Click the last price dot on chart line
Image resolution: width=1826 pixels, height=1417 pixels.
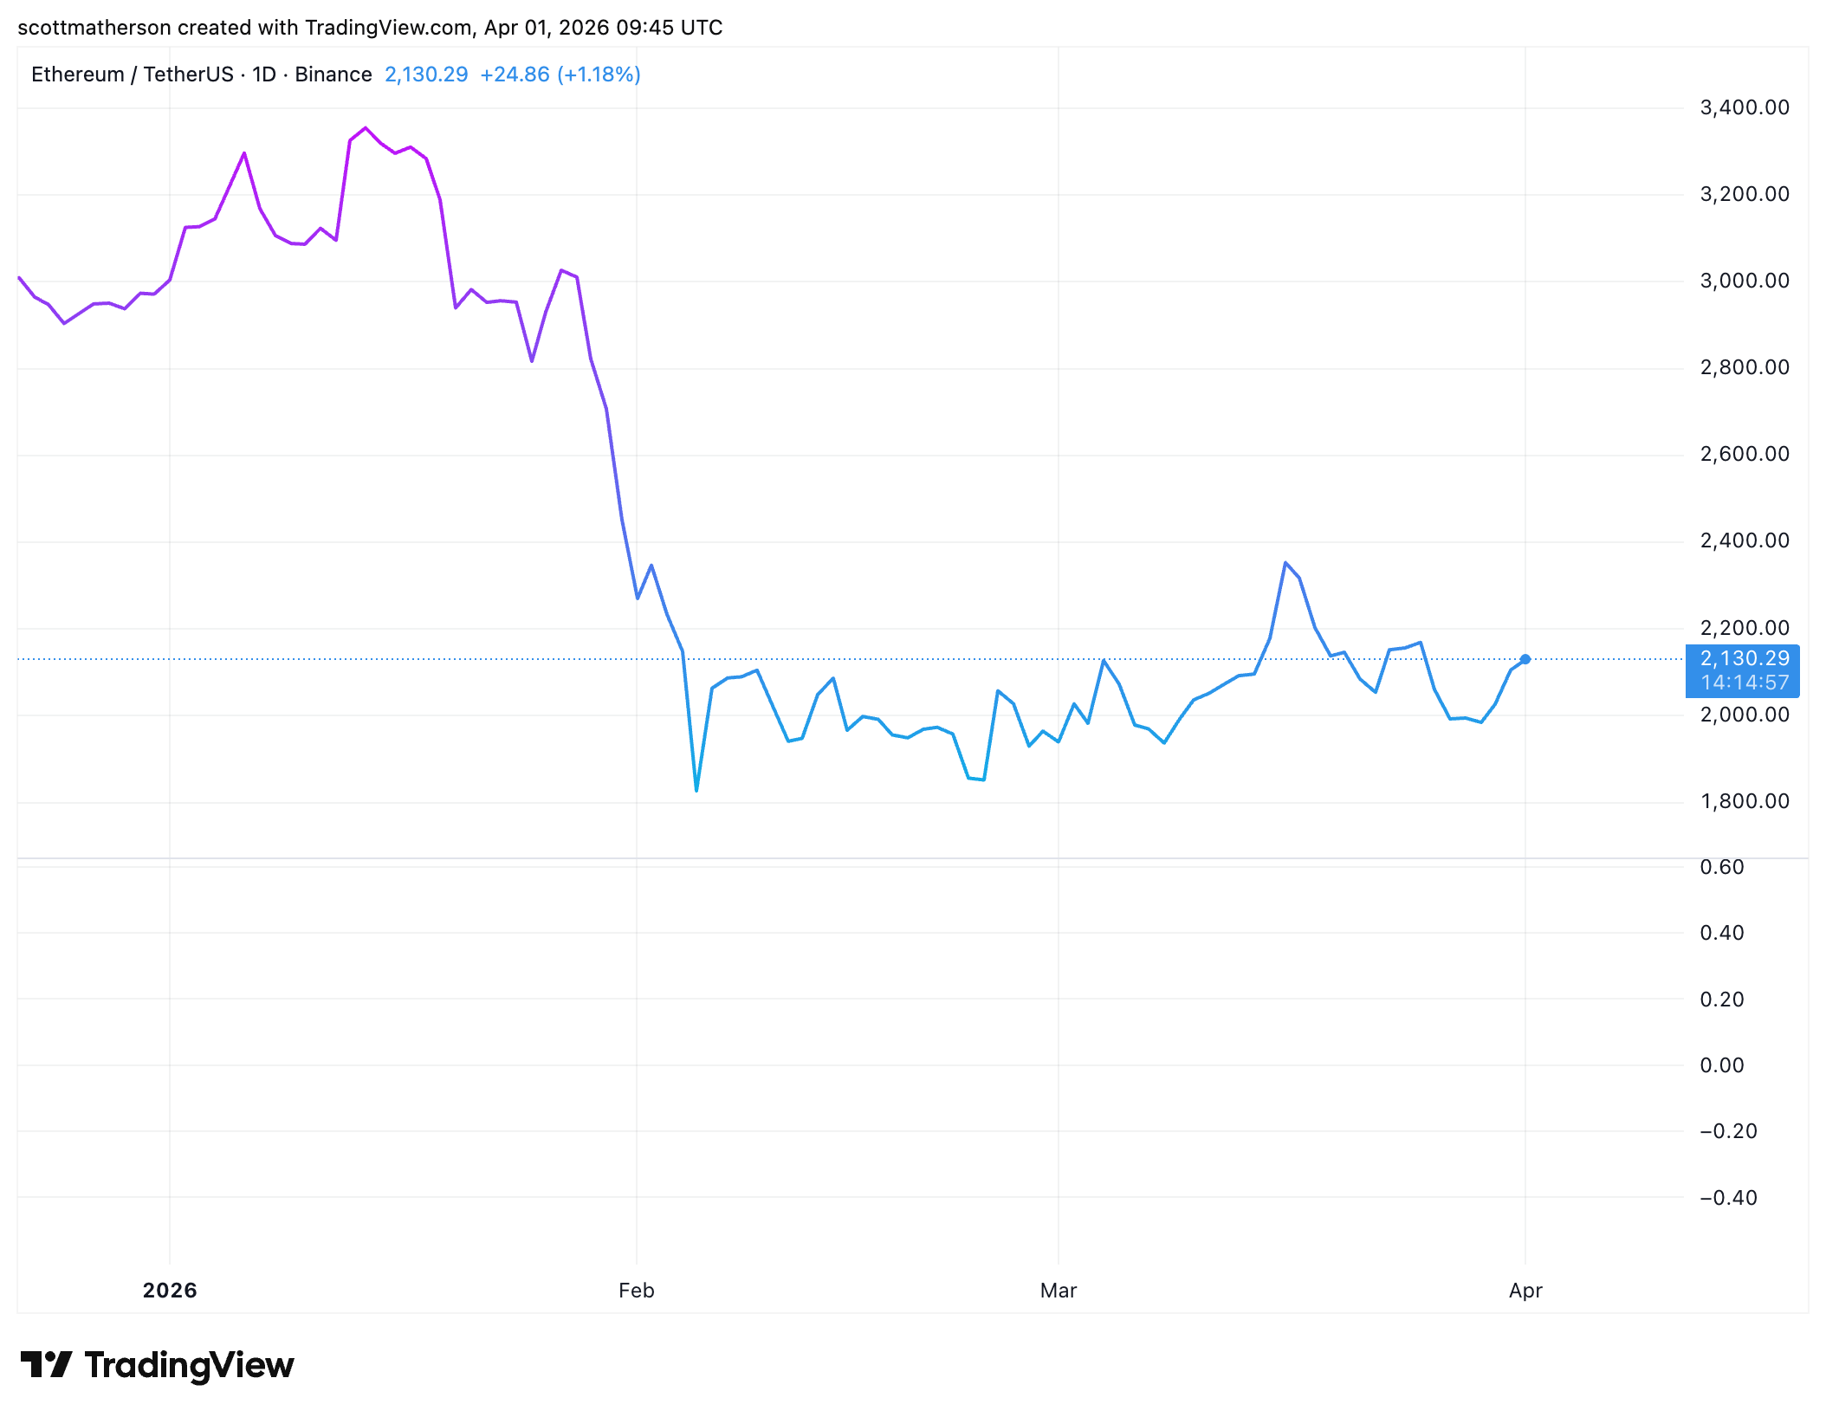pyautogui.click(x=1525, y=659)
